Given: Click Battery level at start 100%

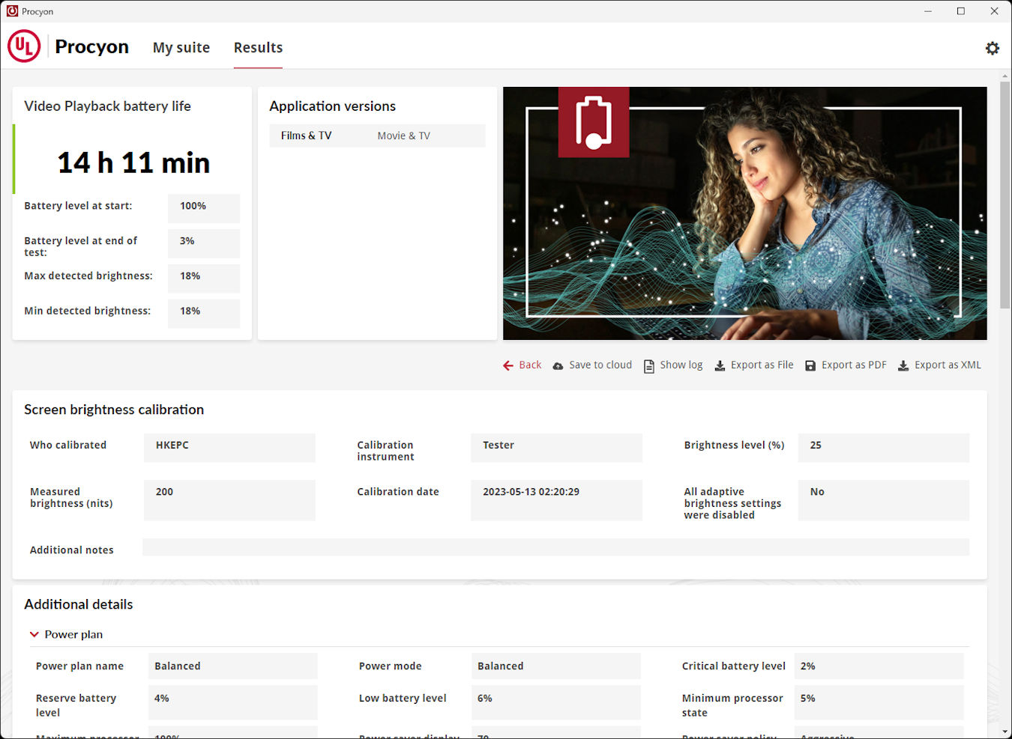Looking at the screenshot, I should point(204,208).
